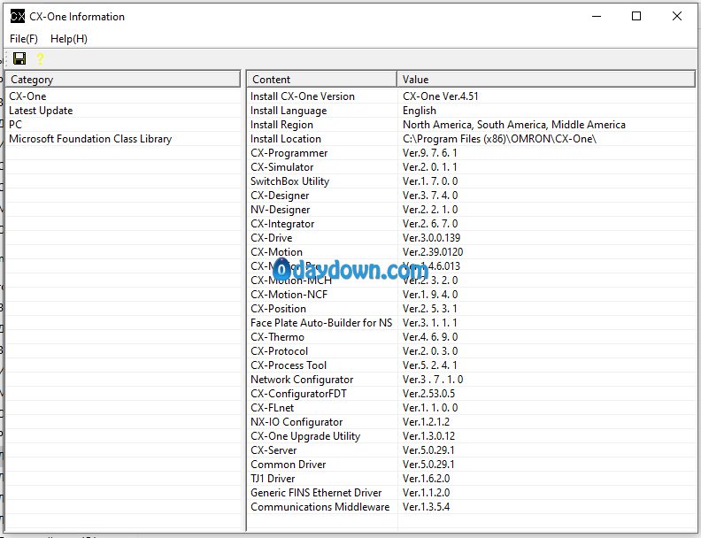Click the Save floppy disk icon
This screenshot has height=538, width=701.
click(x=19, y=58)
